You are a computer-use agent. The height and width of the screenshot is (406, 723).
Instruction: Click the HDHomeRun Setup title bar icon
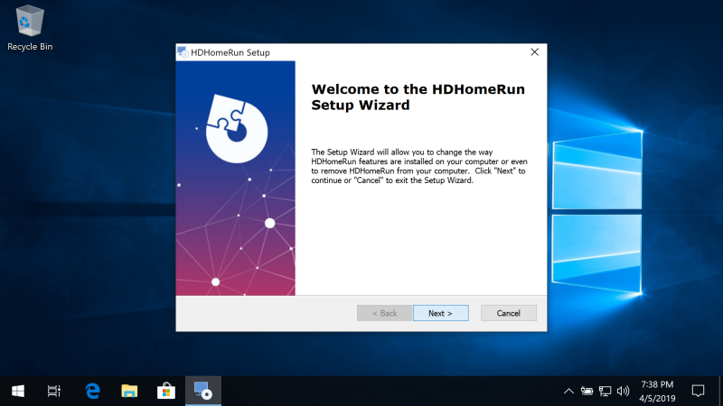coord(183,52)
